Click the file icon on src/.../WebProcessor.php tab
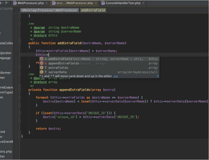This screenshot has height=160, width=209. (54, 3)
